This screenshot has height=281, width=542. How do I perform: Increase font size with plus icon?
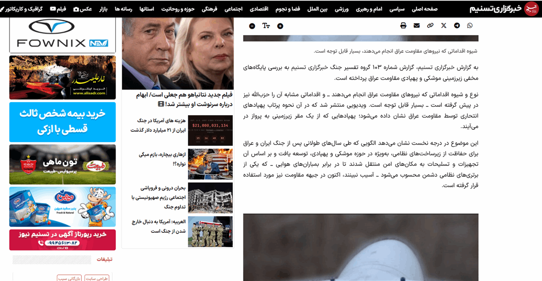pyautogui.click(x=280, y=26)
